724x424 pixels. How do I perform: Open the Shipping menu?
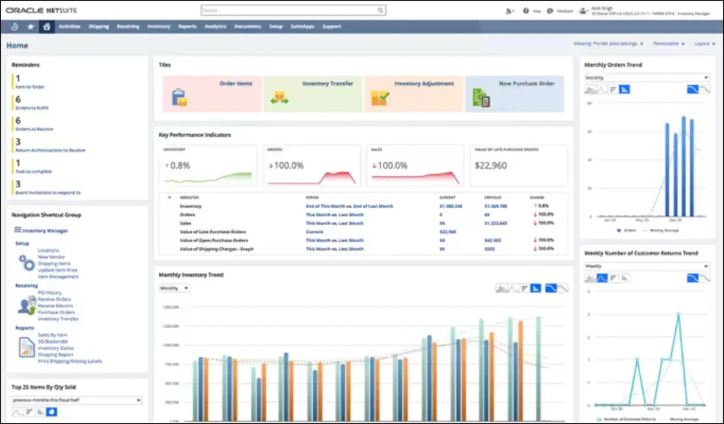99,27
